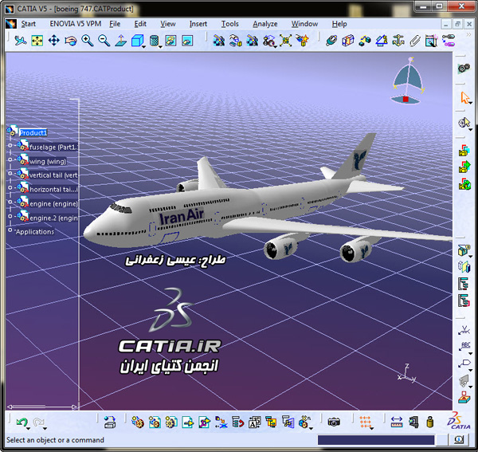Click the Flag Note icon on right toolbar

coord(464,363)
